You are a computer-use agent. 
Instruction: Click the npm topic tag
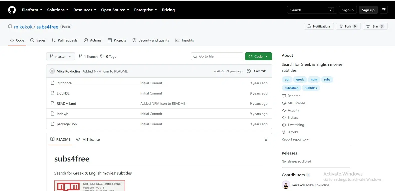point(314,79)
